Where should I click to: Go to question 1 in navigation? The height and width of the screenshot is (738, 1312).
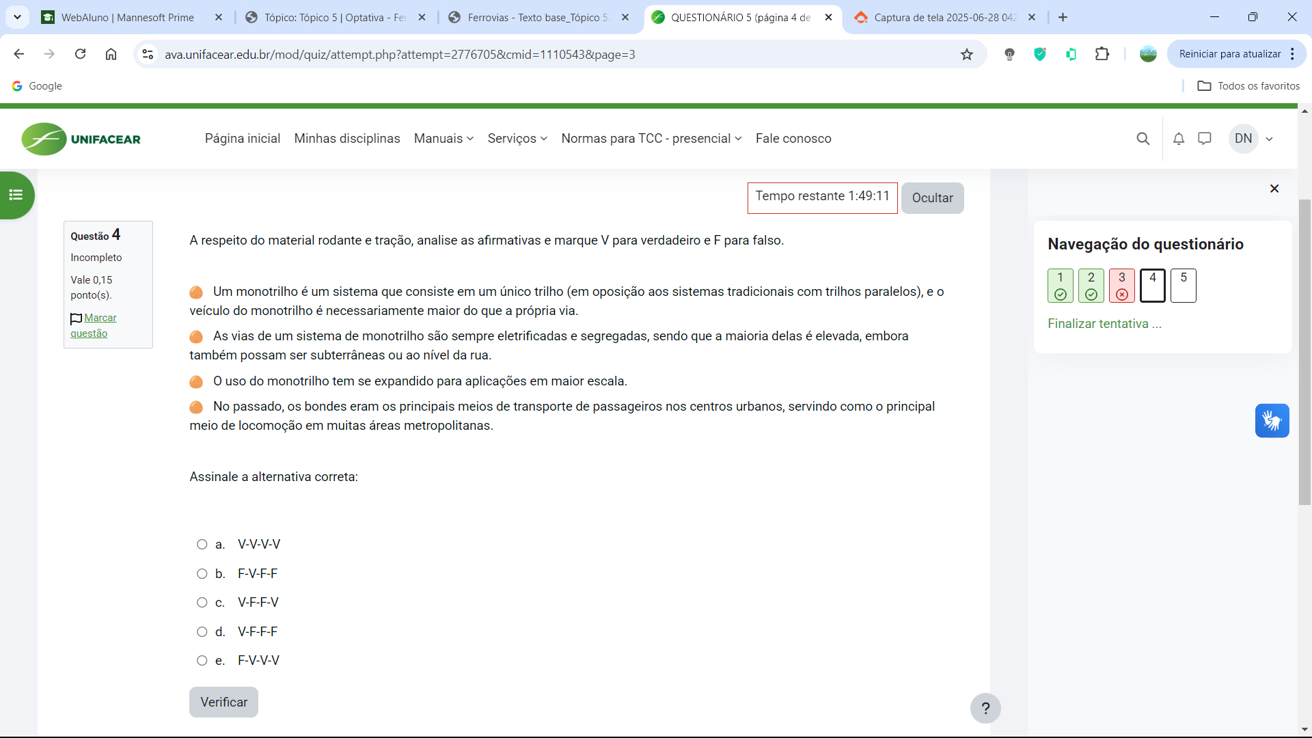tap(1060, 286)
